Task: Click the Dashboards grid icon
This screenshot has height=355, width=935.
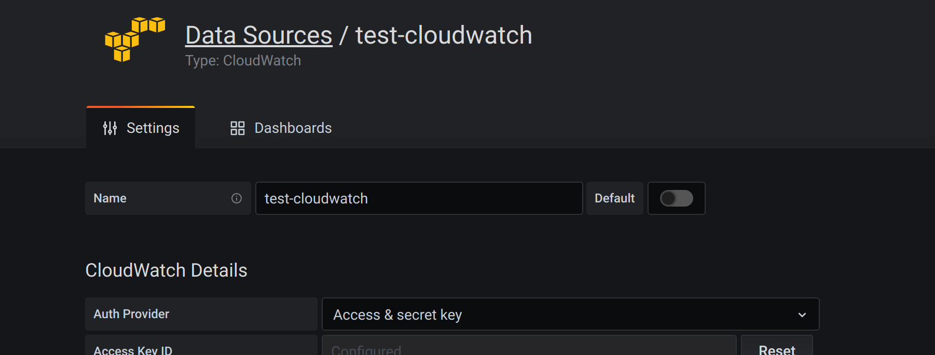Action: [237, 128]
